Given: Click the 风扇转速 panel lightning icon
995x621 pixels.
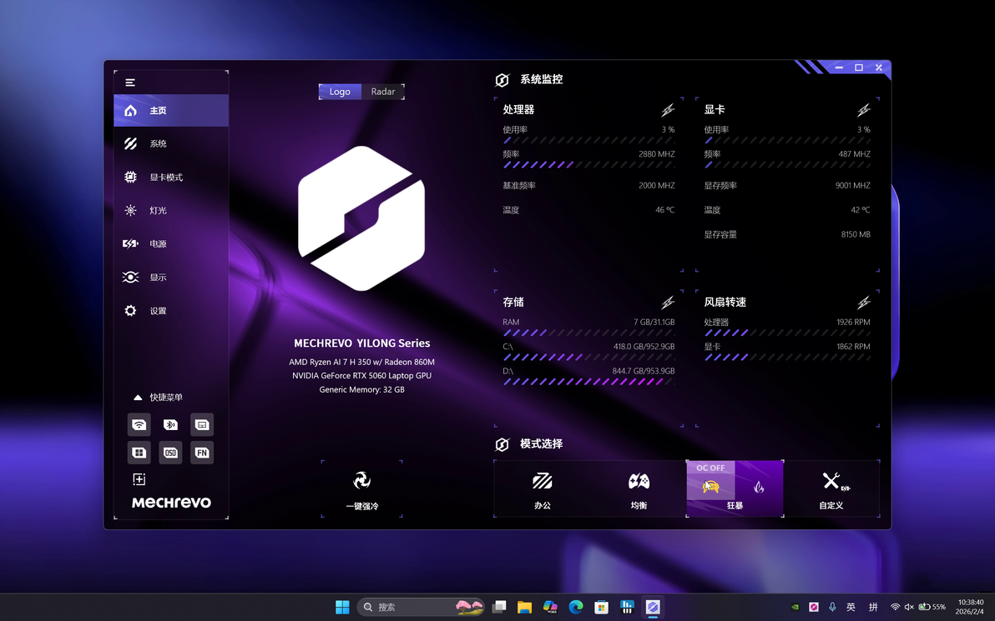Looking at the screenshot, I should pyautogui.click(x=864, y=303).
